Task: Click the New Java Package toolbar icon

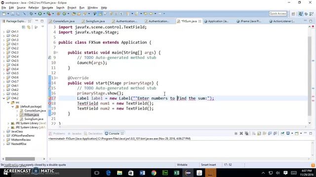Action: [58, 14]
